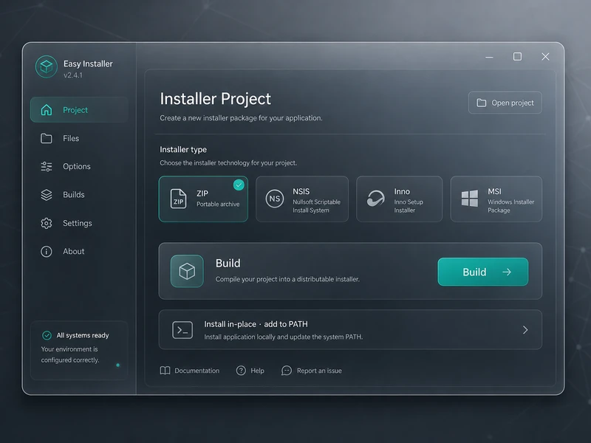This screenshot has width=591, height=443.
Task: Open Install in-place add to PATH row
Action: pyautogui.click(x=350, y=329)
